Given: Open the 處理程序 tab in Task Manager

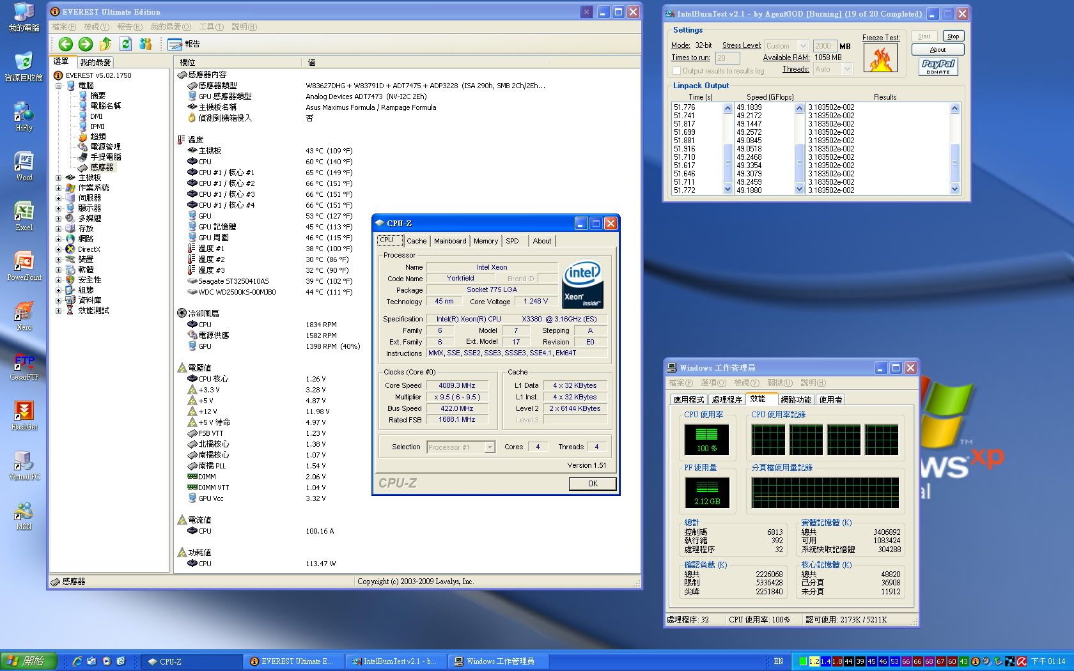Looking at the screenshot, I should click(727, 399).
